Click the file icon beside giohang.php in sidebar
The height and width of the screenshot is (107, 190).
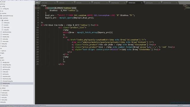[x=1, y=70]
